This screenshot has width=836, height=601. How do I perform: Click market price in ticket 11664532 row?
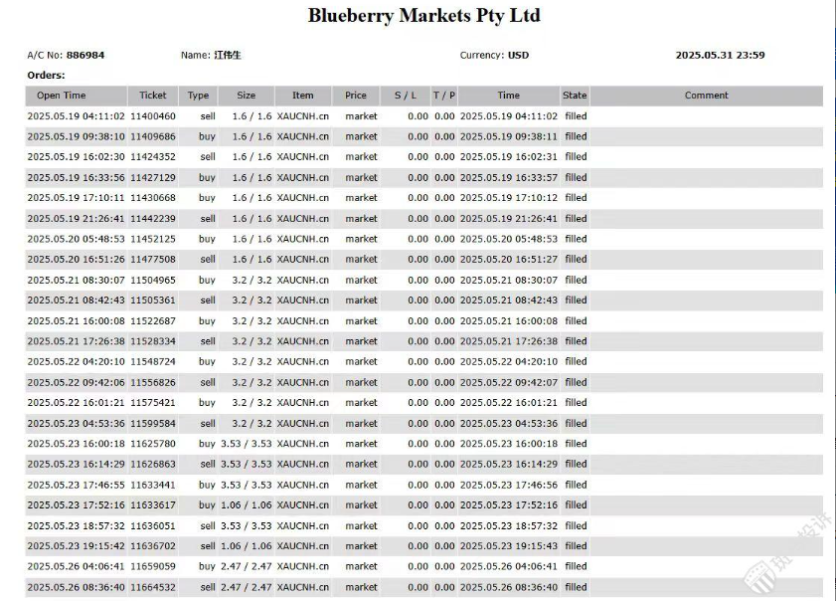click(x=361, y=588)
